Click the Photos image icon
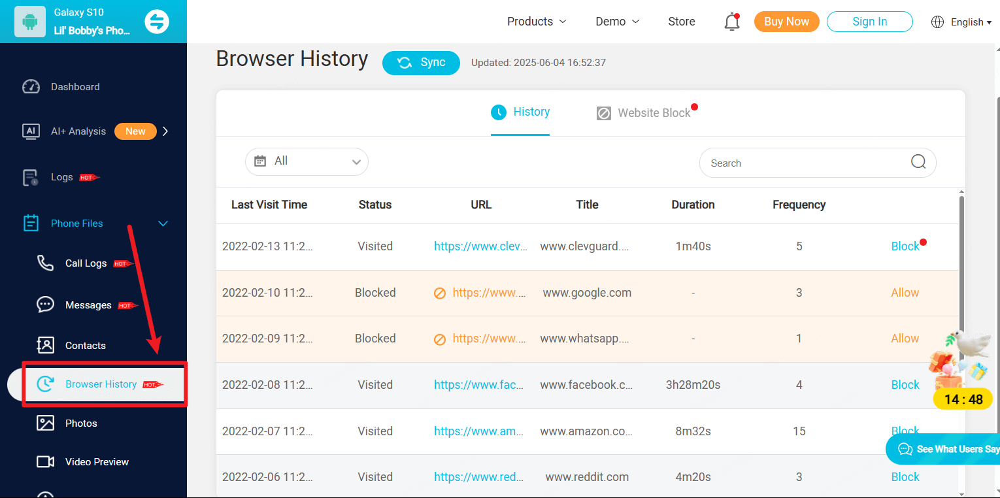The width and height of the screenshot is (1000, 498). (45, 423)
